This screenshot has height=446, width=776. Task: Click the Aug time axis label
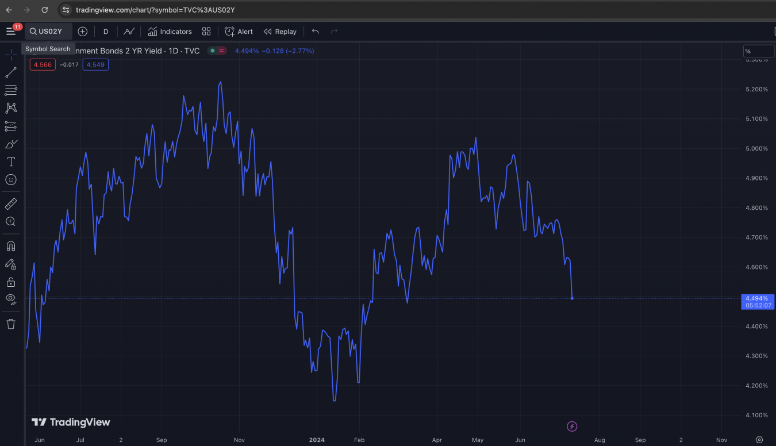pos(600,440)
